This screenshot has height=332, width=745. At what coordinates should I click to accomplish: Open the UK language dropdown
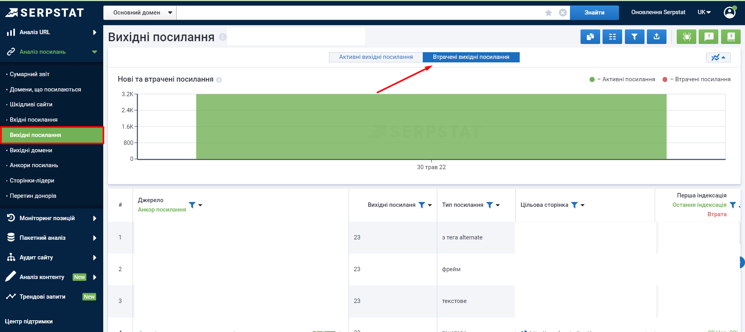click(x=704, y=13)
